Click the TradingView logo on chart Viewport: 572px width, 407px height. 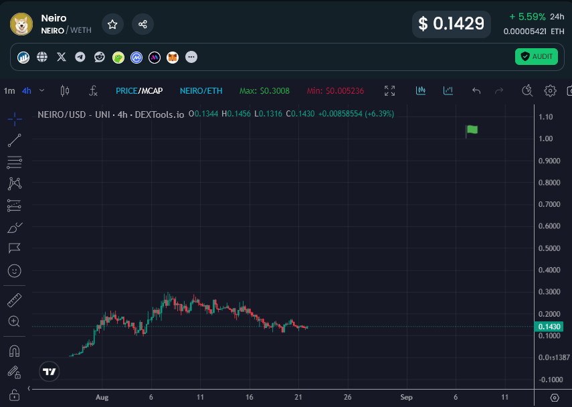tap(50, 372)
